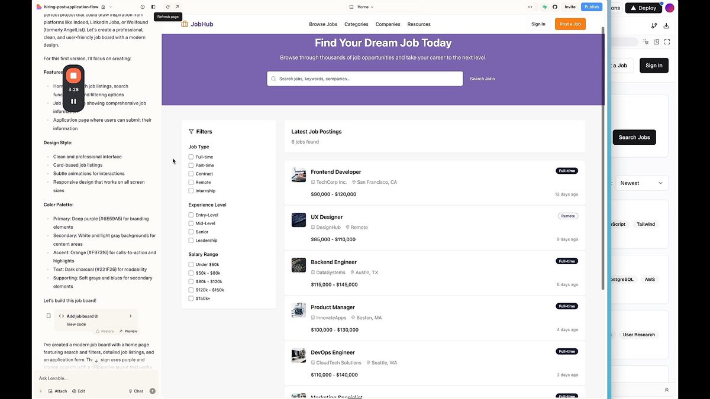This screenshot has height=399, width=710.
Task: Check the Part-time filter
Action: (x=191, y=166)
